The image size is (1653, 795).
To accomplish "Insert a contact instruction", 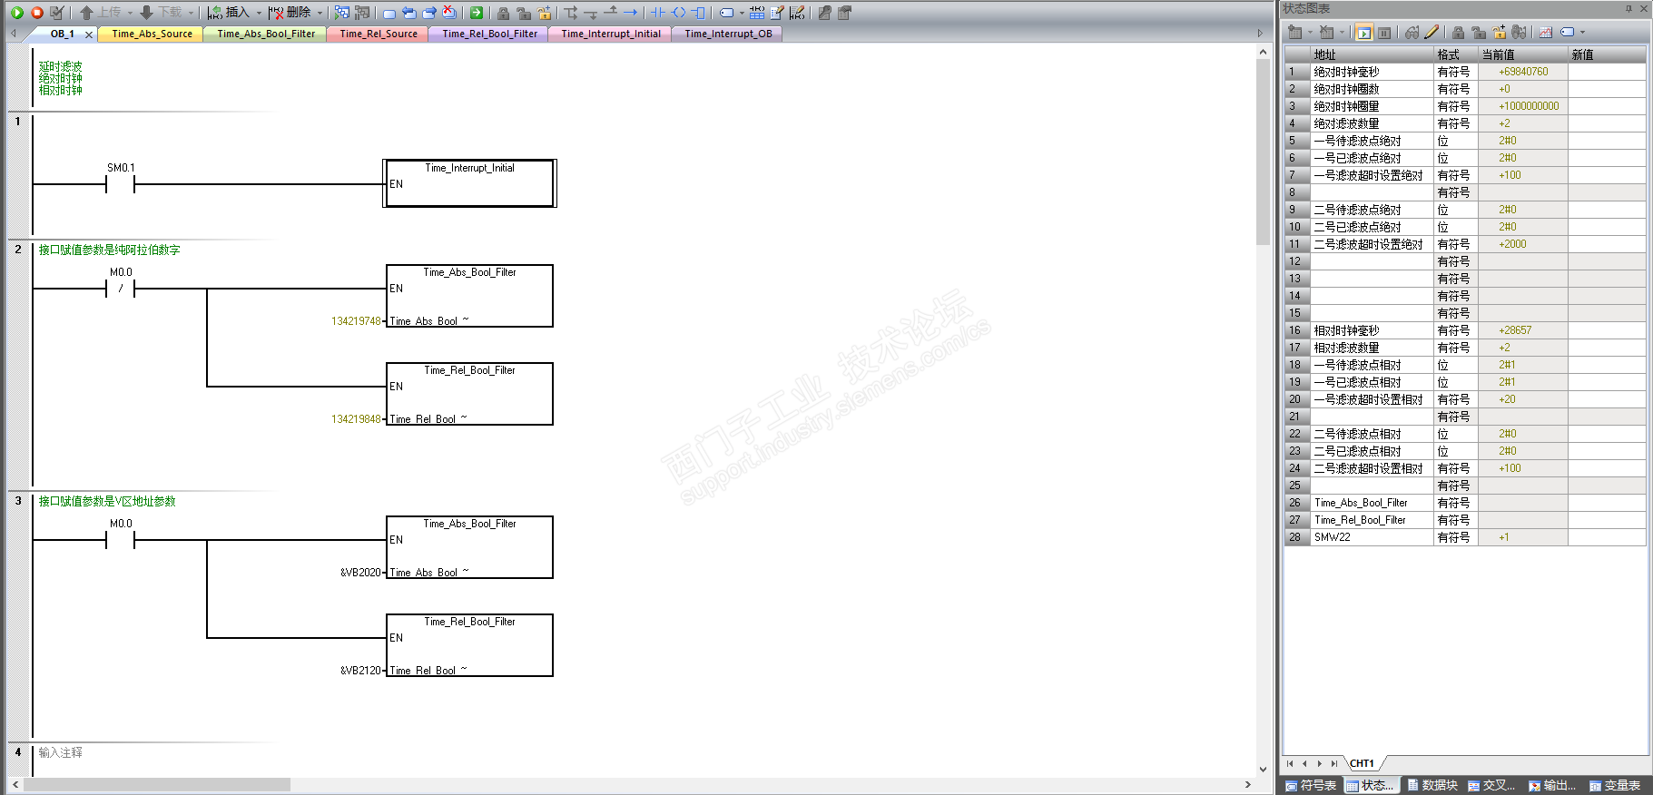I will pyautogui.click(x=658, y=13).
